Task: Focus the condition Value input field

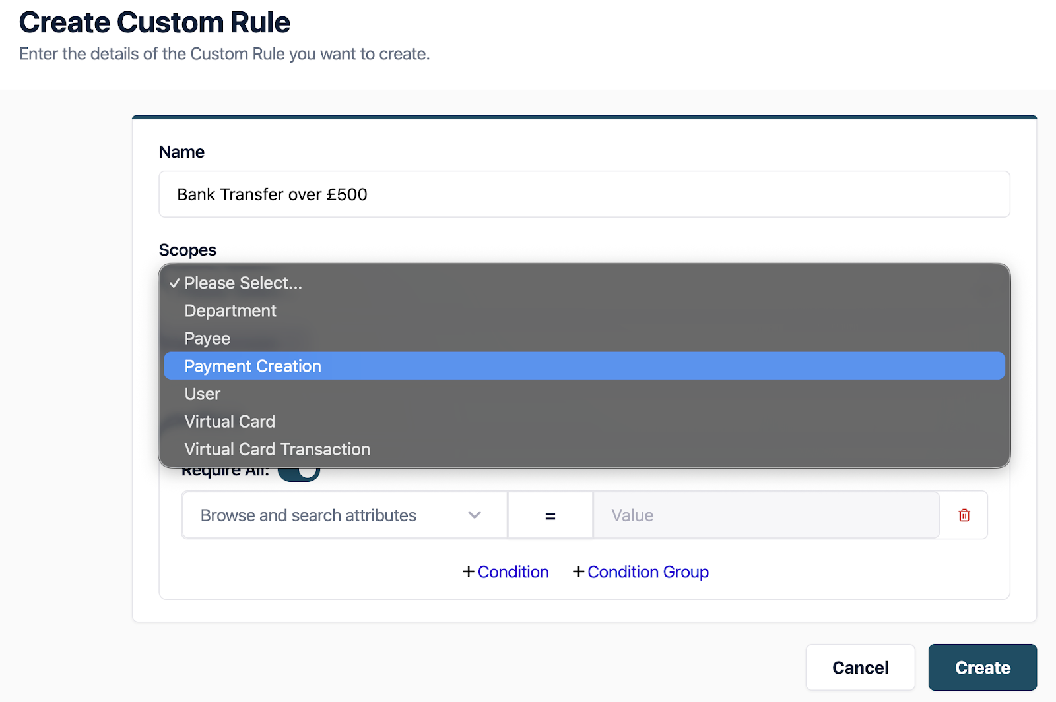Action: click(766, 515)
